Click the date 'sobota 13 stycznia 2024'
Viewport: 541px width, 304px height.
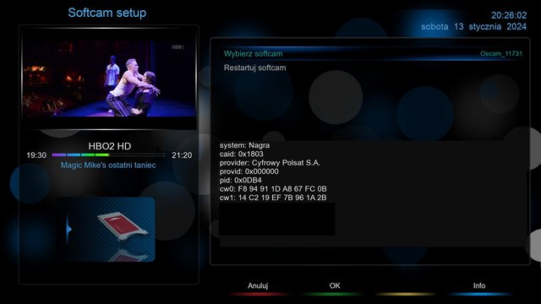[x=473, y=26]
